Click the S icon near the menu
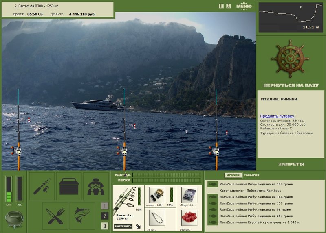 click(229, 6)
